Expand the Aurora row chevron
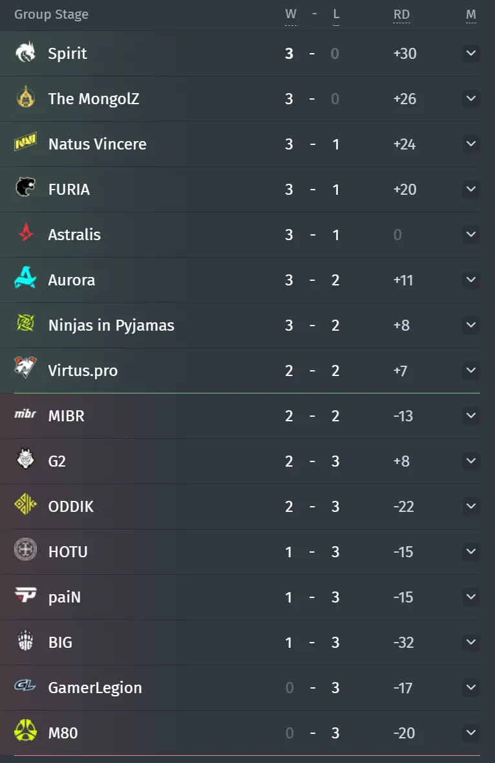 (x=470, y=280)
